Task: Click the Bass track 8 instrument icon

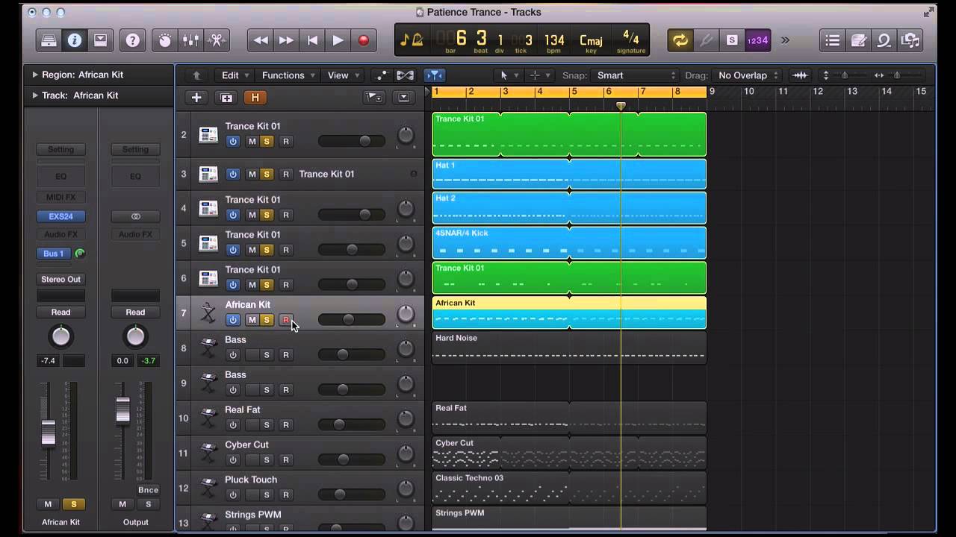Action: pos(208,348)
